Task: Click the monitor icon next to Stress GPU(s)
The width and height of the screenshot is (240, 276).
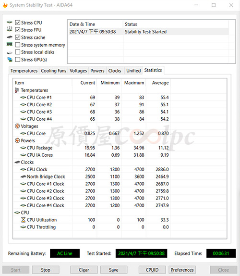Action: 10,59
